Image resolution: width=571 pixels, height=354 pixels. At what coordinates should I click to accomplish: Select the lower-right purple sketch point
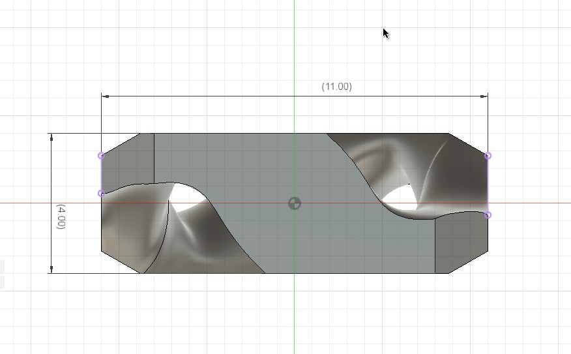pos(488,214)
